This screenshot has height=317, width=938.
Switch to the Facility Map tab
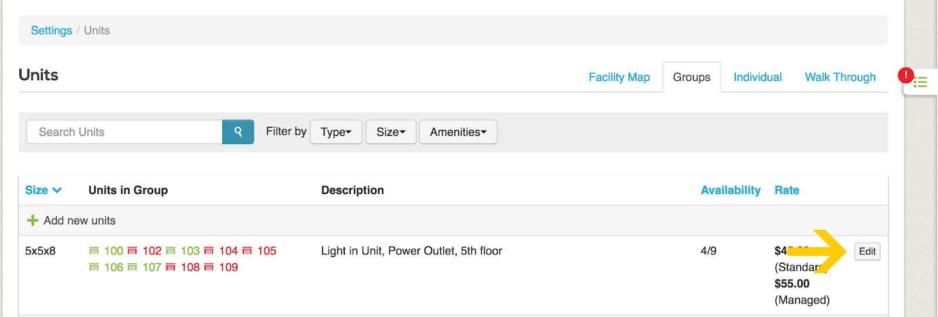[619, 77]
